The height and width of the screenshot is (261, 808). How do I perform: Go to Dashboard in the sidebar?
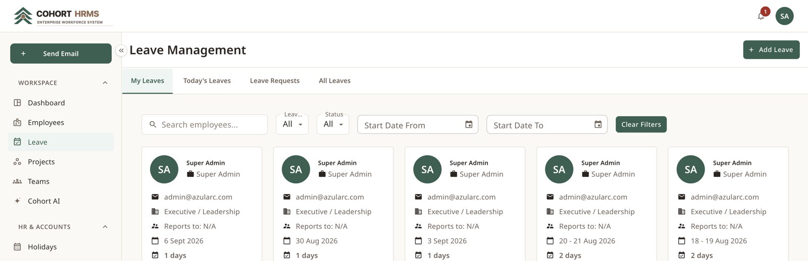(61, 103)
